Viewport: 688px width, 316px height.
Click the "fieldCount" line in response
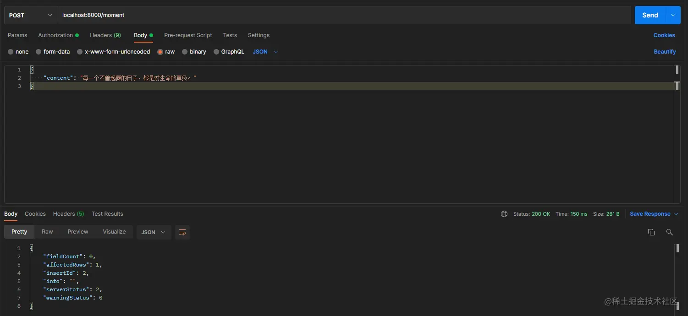click(x=69, y=256)
